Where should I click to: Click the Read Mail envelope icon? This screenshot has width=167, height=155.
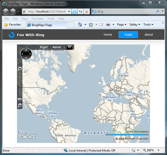click(x=101, y=25)
